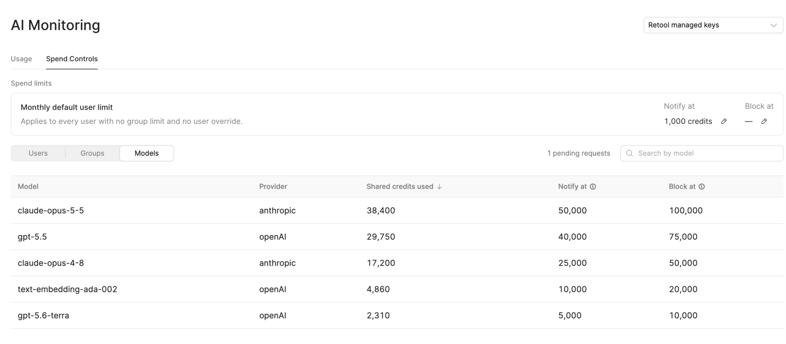The width and height of the screenshot is (786, 344).
Task: Click the 1,000 credits default notify value
Action: point(688,121)
